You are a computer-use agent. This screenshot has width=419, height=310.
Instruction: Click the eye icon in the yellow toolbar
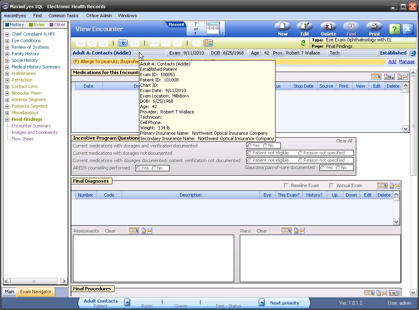click(123, 43)
